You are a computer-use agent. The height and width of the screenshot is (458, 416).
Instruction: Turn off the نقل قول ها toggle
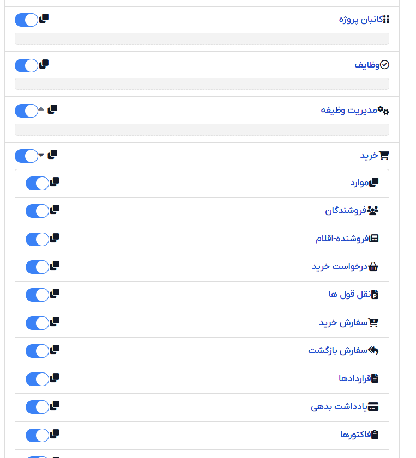coord(37,295)
